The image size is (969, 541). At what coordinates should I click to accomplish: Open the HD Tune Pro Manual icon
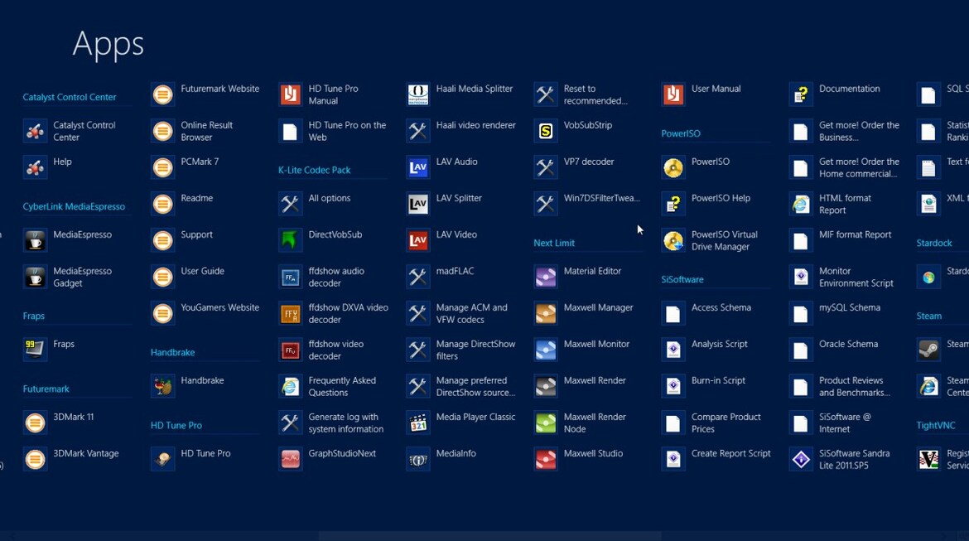click(x=291, y=94)
